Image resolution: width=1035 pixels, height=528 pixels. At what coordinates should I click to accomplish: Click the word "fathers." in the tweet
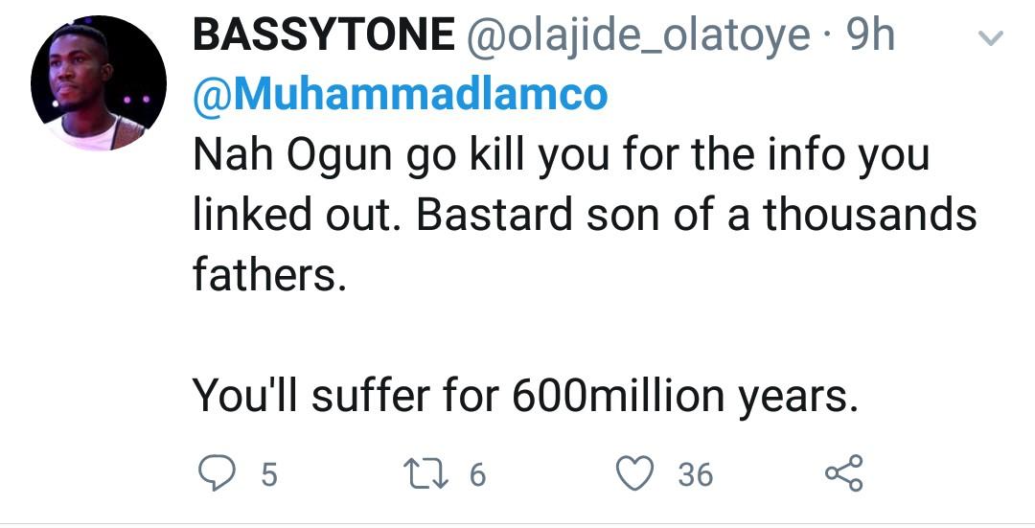(268, 275)
